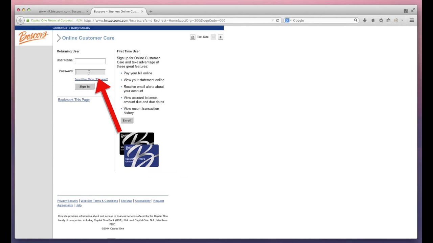
Task: Enter fullscreen with the arrows icon
Action: pos(413,11)
